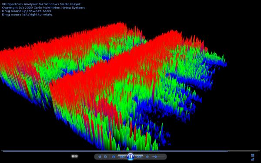Click 'Drag mouse up/down to zoom' text
Viewport: 261px width, 163px height.
pyautogui.click(x=27, y=11)
